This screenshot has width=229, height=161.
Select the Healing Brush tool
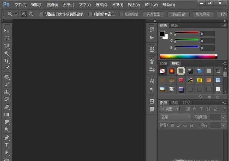tap(7, 77)
